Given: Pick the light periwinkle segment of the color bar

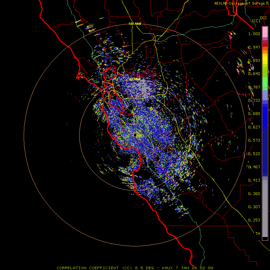Looking at the screenshot, I should coord(265,95).
